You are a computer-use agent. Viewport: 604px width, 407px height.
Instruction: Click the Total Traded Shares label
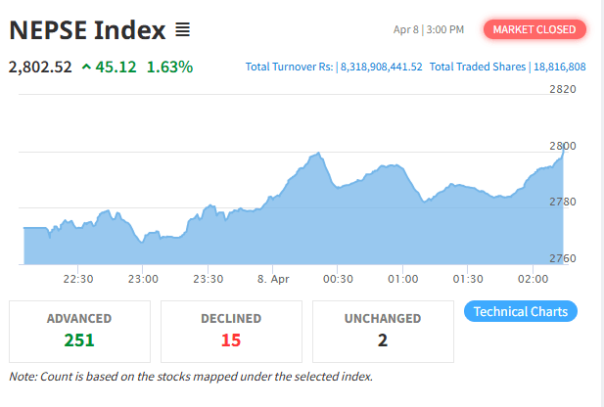pyautogui.click(x=479, y=68)
